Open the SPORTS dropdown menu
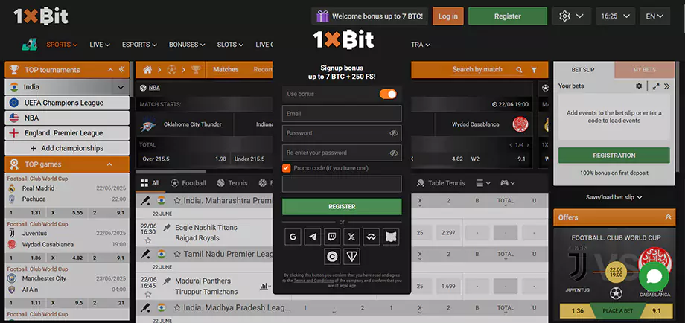The height and width of the screenshot is (323, 685). 62,45
